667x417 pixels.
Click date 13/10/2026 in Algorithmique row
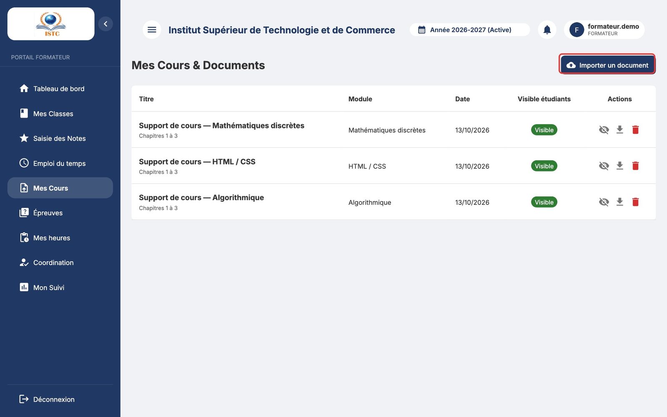click(472, 202)
